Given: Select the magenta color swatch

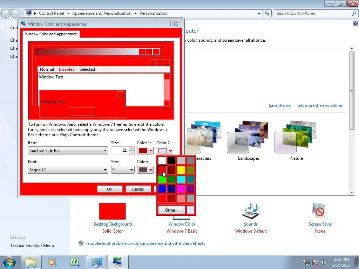Looking at the screenshot, I should click(181, 189).
